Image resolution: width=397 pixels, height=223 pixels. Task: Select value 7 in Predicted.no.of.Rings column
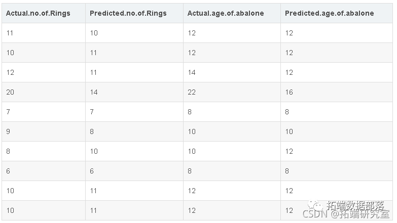[x=92, y=112]
